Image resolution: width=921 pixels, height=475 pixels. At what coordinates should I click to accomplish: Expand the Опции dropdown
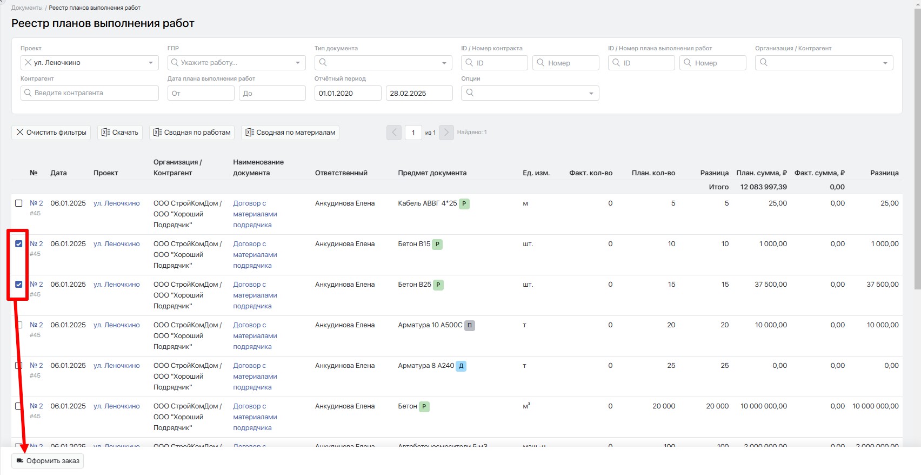pos(530,93)
